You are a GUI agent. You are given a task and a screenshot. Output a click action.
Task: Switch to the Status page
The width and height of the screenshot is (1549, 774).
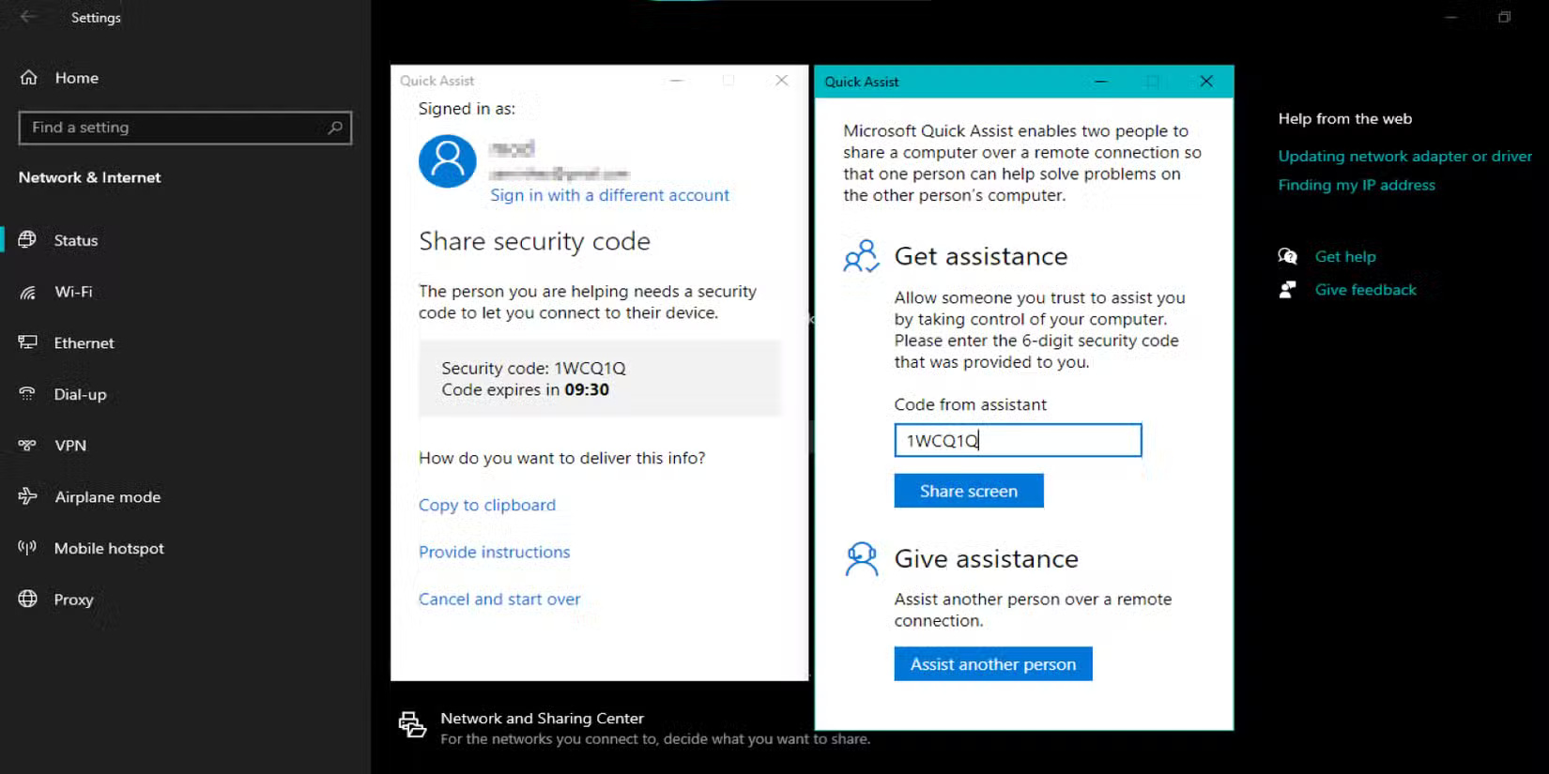(75, 240)
